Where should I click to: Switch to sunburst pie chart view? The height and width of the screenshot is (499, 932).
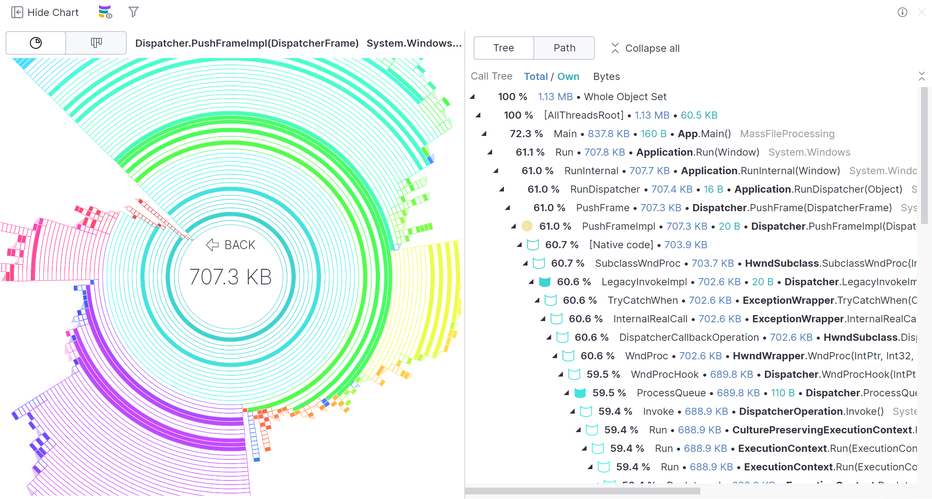tap(36, 43)
